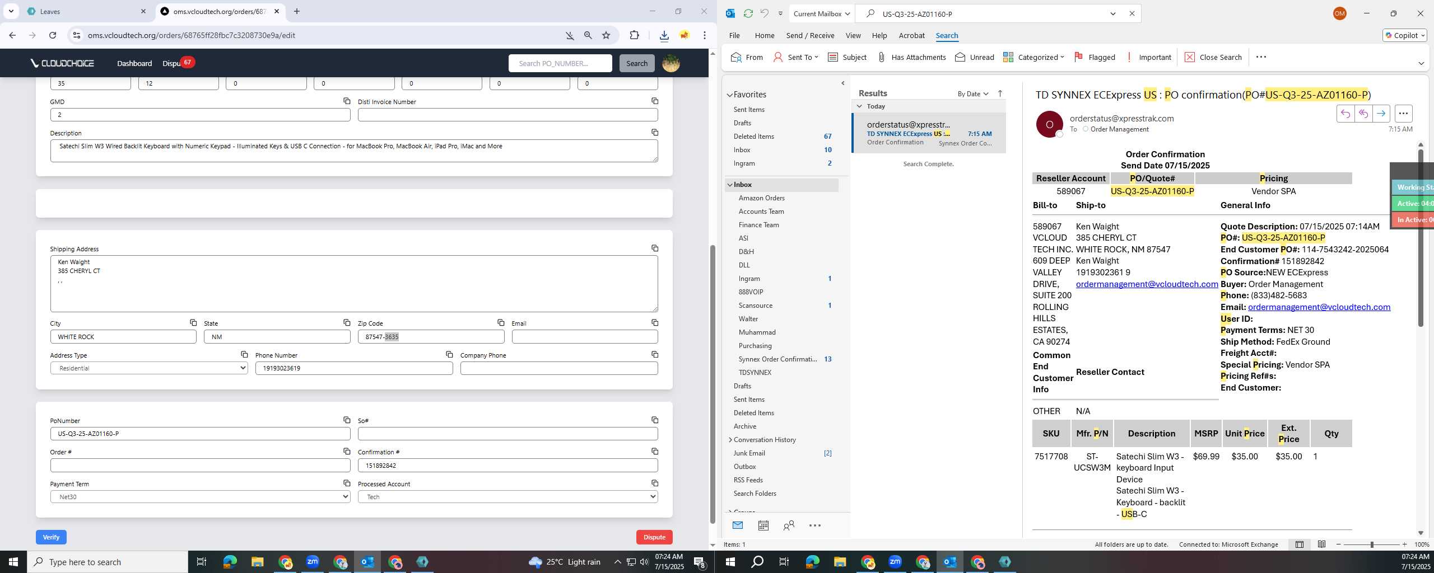Open the Dashboard nav item
Screen dimensions: 1434x573
134,63
